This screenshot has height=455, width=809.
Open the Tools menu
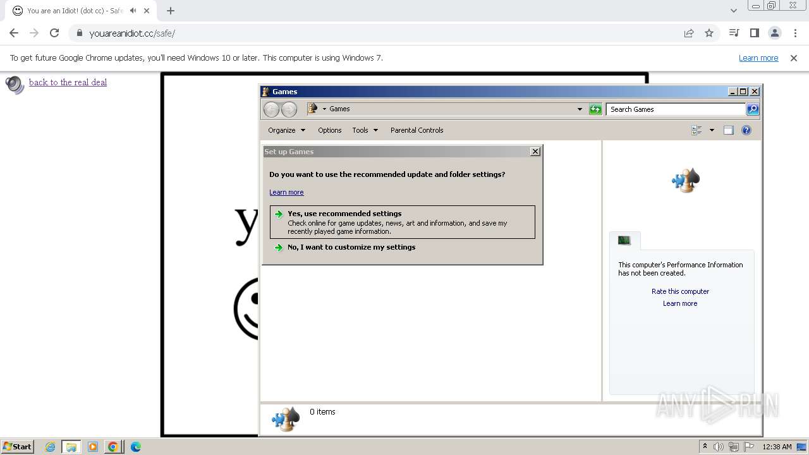coord(365,130)
